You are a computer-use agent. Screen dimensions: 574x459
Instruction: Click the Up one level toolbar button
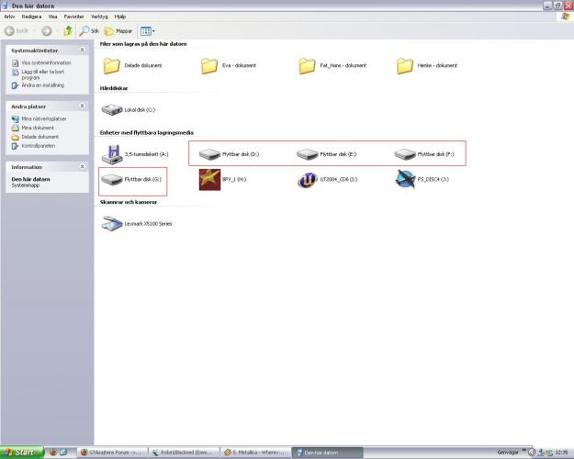coord(68,31)
